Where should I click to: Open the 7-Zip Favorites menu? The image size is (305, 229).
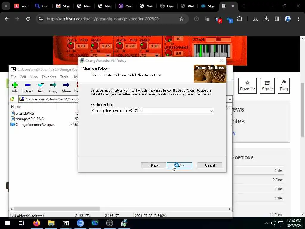(x=49, y=77)
